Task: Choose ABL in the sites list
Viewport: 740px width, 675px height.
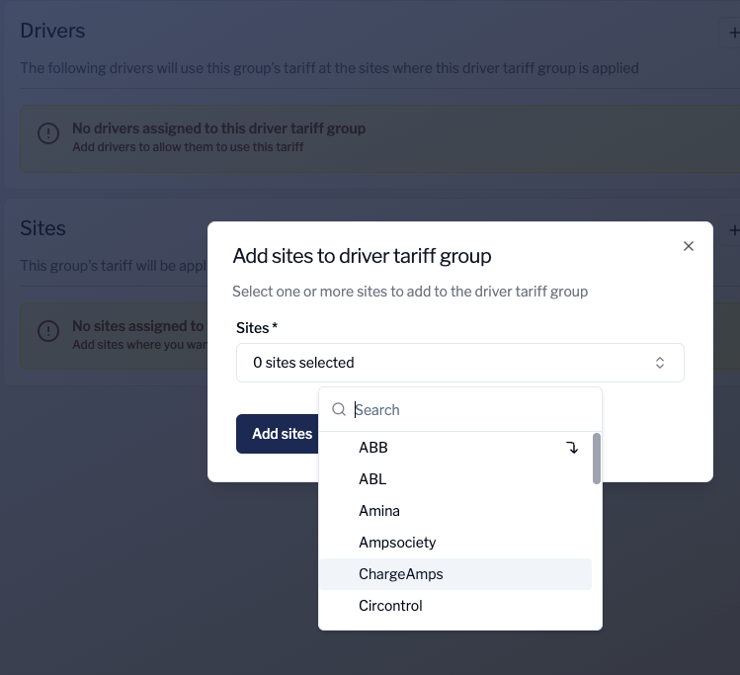Action: pos(372,479)
